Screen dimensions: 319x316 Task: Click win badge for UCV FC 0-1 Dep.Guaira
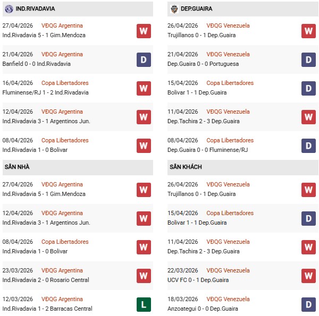[x=308, y=276]
